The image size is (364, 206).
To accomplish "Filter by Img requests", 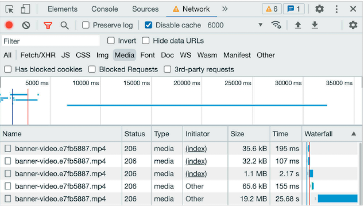I will [x=102, y=55].
